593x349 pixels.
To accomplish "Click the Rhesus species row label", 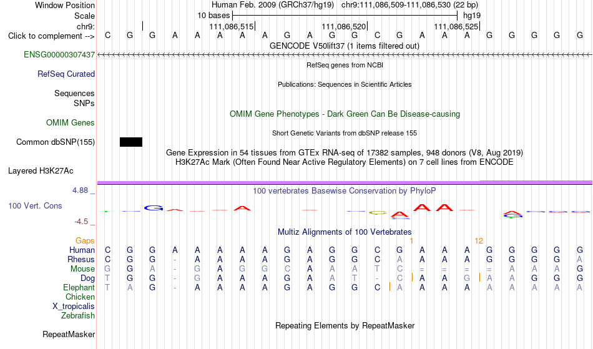I will coord(81,259).
